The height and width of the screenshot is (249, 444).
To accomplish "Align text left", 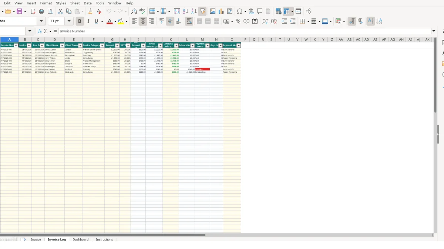I will coord(134,21).
